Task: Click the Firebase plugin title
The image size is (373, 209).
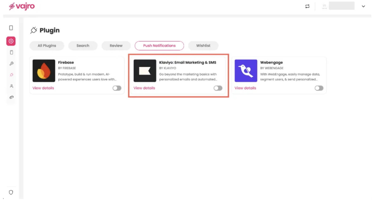Action: (x=66, y=62)
